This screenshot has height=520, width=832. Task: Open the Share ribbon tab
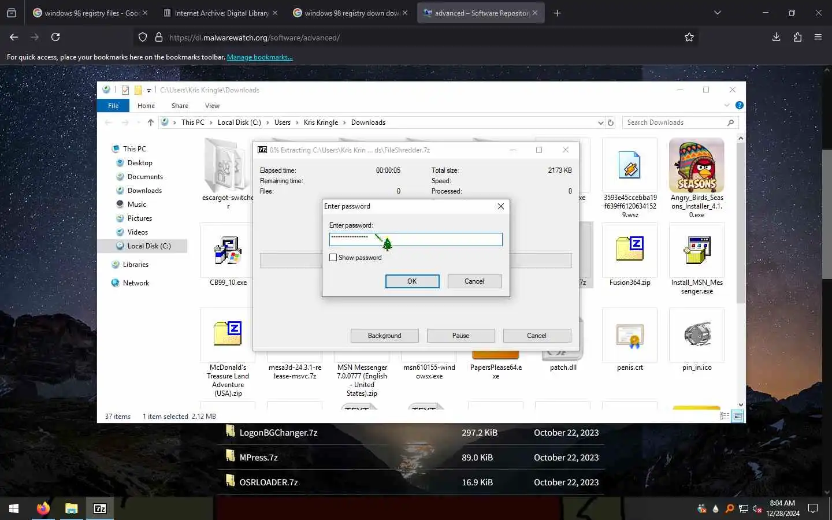coord(180,106)
